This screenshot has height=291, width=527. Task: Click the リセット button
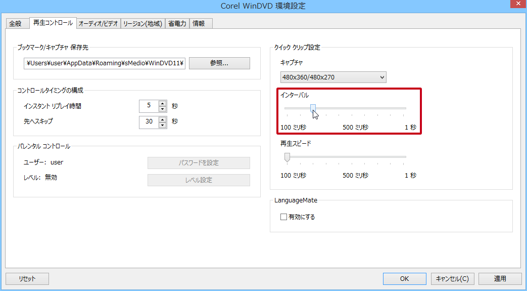(27, 279)
